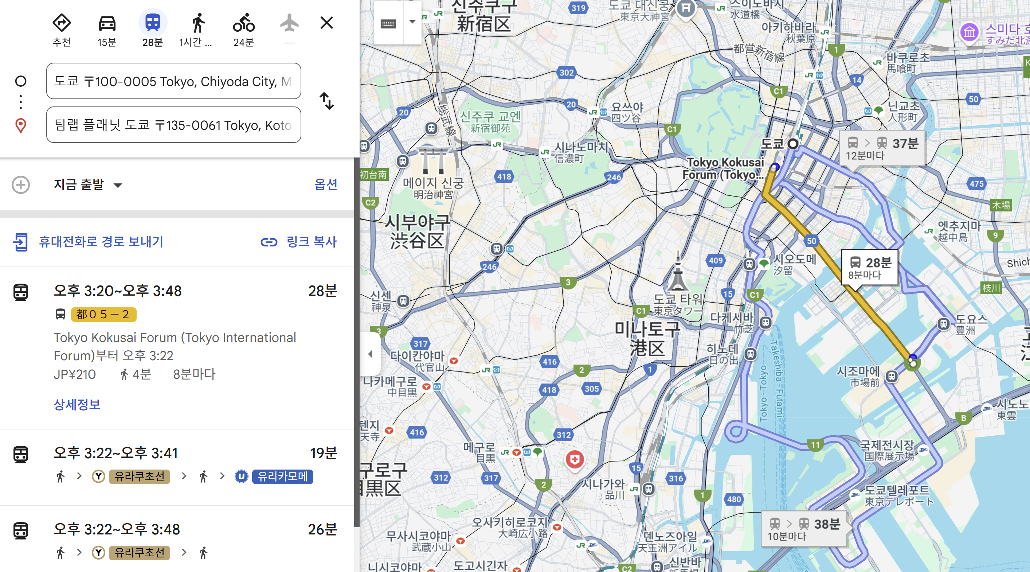
Task: Click the destination field 팀랩 플래닛 도쿄
Action: (x=173, y=125)
